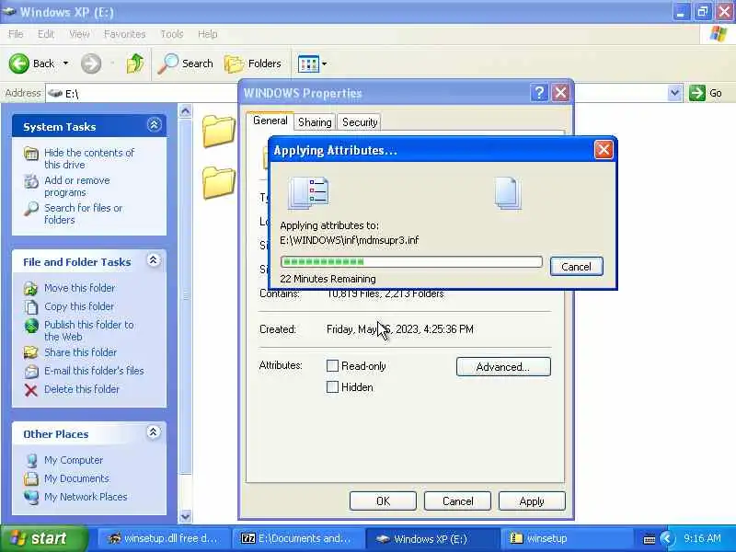This screenshot has height=552, width=736.
Task: Collapse the System Tasks panel
Action: tap(154, 125)
